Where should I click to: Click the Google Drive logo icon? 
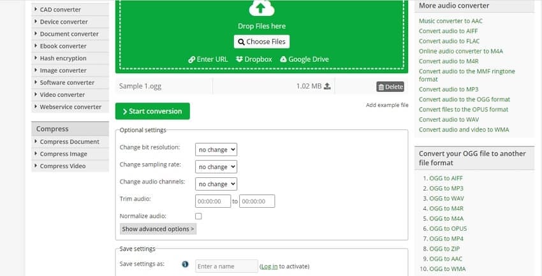283,59
